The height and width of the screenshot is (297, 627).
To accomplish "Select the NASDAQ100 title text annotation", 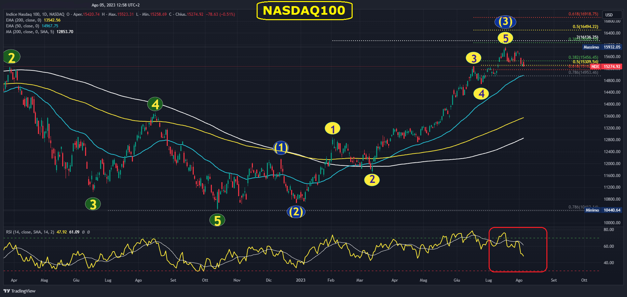I will click(304, 11).
